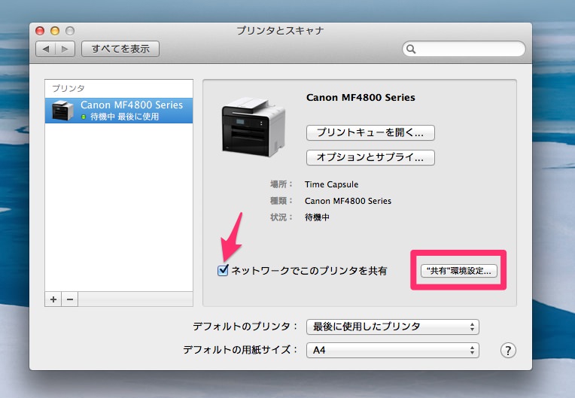
Task: Focus the search field in the toolbar
Action: point(464,49)
